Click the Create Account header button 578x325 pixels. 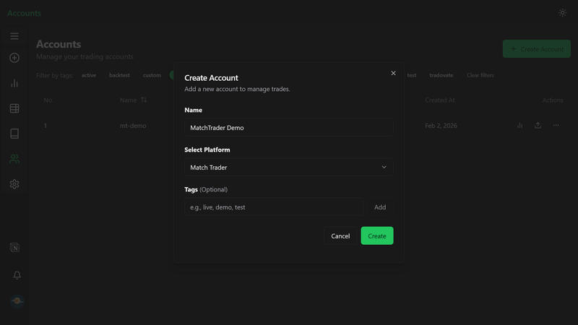click(536, 48)
